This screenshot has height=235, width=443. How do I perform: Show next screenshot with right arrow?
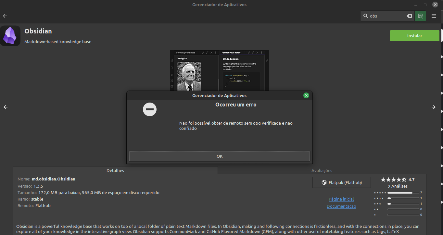(434, 107)
